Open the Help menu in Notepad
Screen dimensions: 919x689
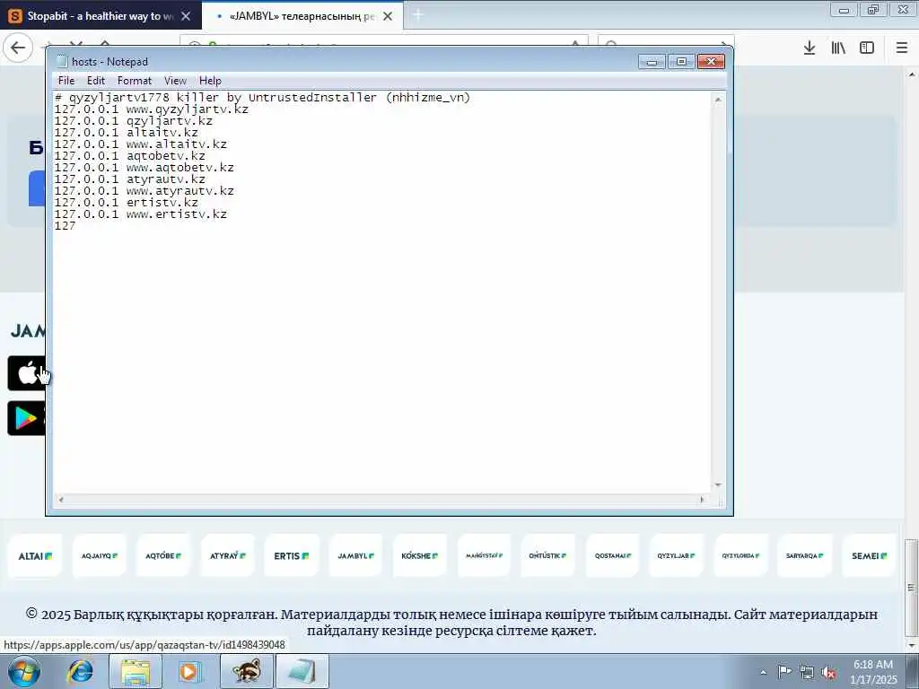pyautogui.click(x=210, y=81)
